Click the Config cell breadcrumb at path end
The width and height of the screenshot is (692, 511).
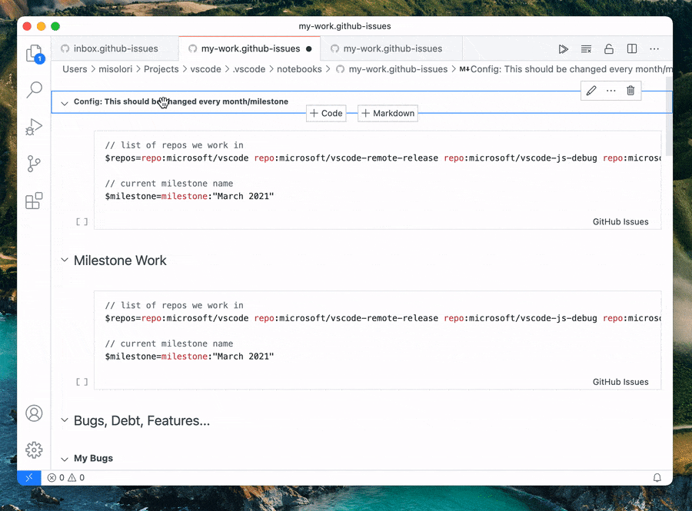click(566, 69)
